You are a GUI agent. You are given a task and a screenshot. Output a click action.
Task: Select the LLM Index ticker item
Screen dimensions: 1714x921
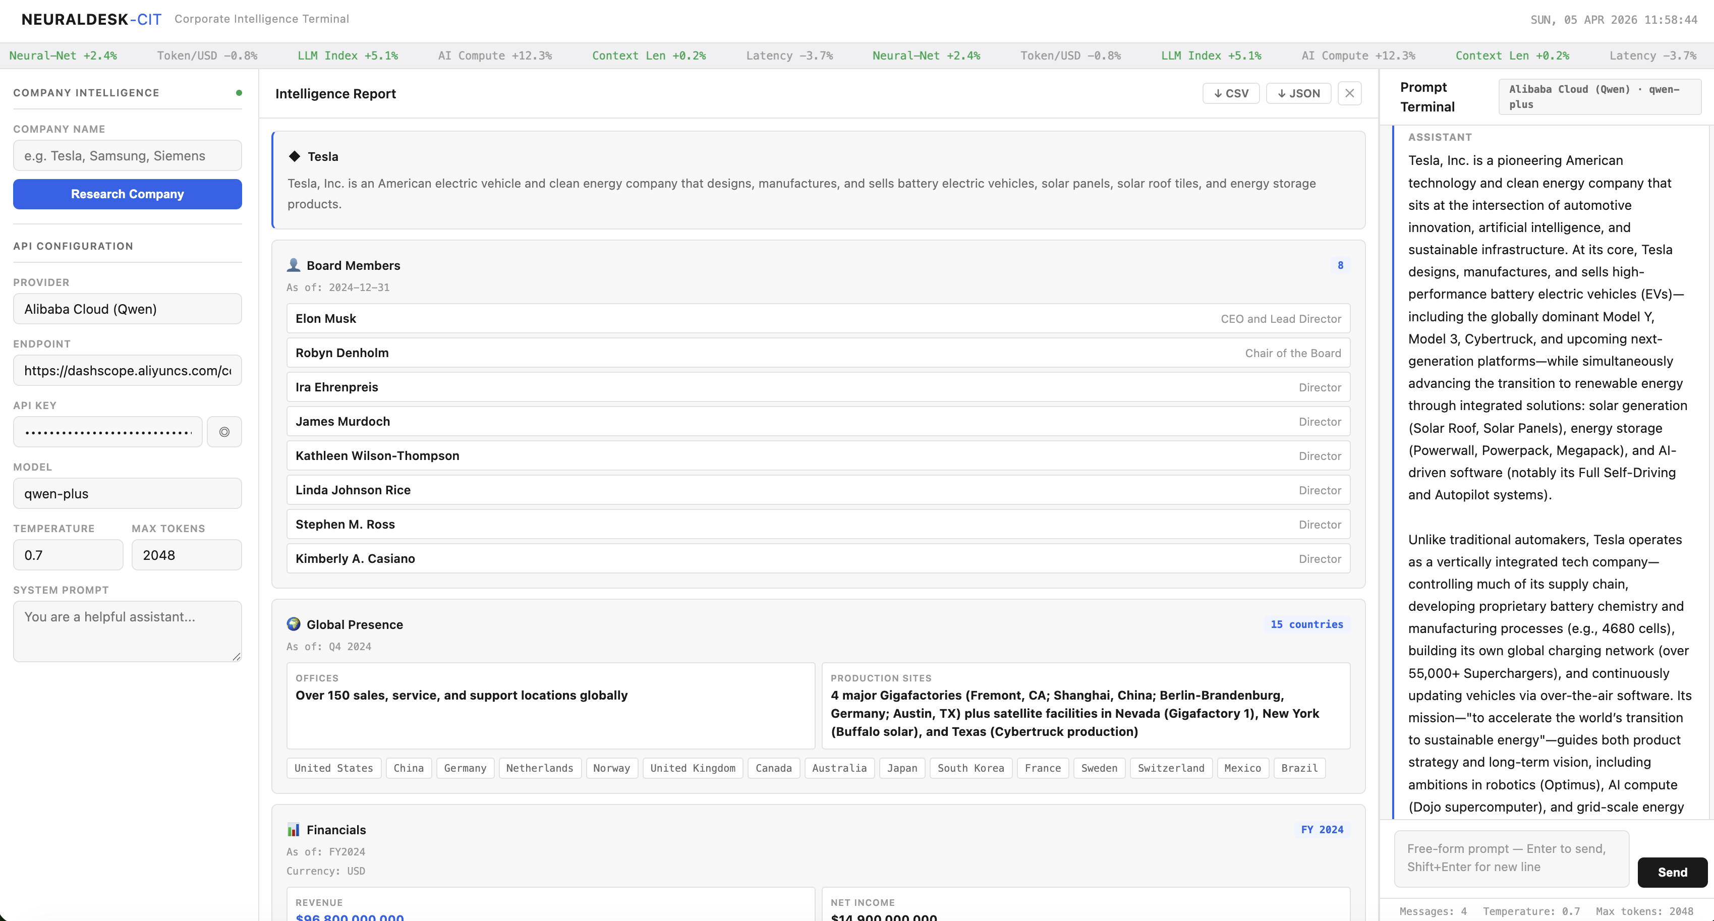tap(348, 55)
